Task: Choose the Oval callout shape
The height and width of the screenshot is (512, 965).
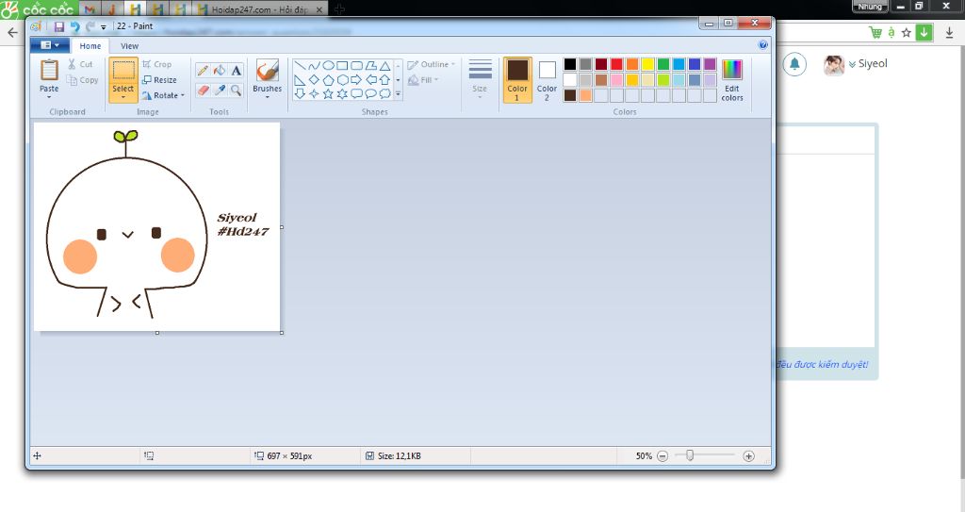Action: click(x=370, y=93)
